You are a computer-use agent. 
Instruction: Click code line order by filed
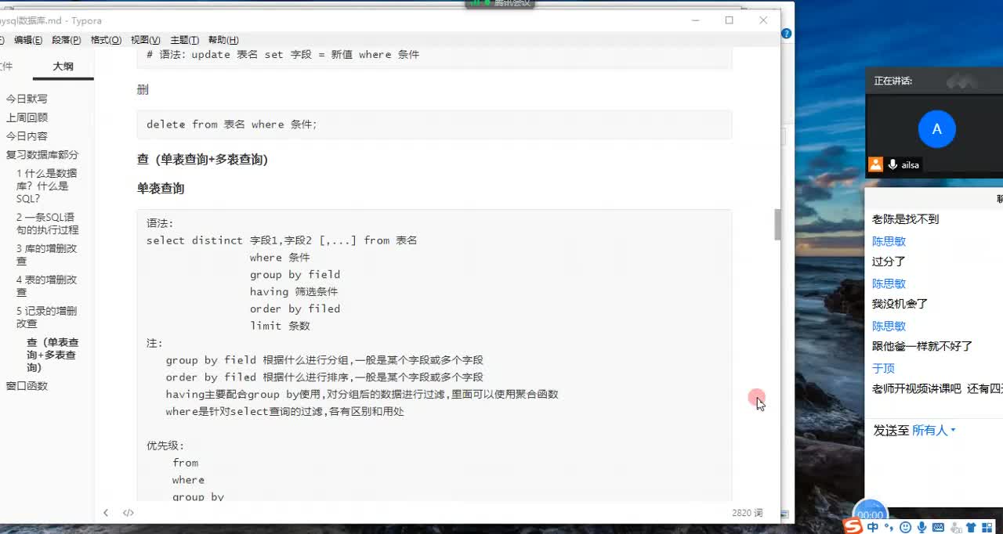pos(295,308)
